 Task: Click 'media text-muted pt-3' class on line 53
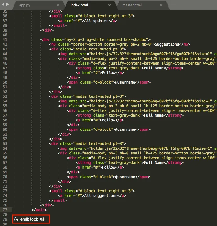pyautogui.click(x=99, y=96)
